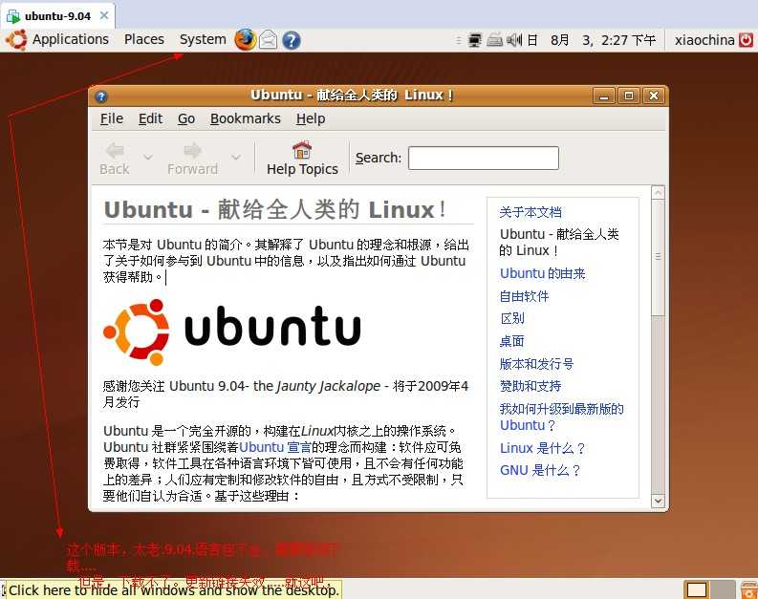Open the System menu

tap(203, 39)
